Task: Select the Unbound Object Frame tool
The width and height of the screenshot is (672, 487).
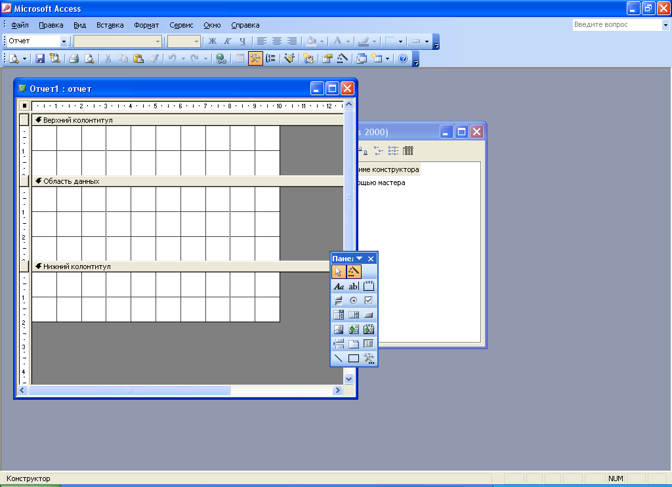Action: click(354, 329)
